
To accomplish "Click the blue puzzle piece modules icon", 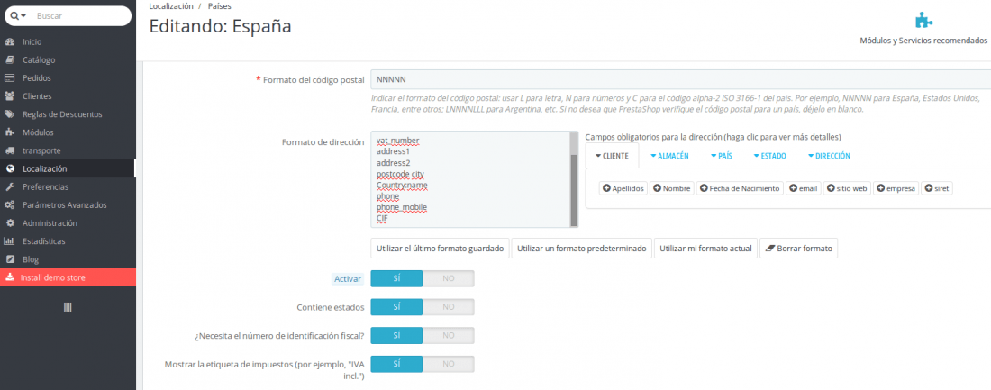I will 924,21.
